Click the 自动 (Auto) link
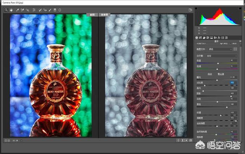This screenshot has width=245, height=154. [x=210, y=74]
